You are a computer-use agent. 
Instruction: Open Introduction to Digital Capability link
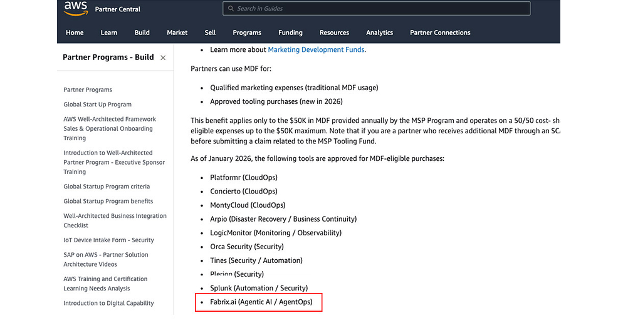pyautogui.click(x=108, y=304)
